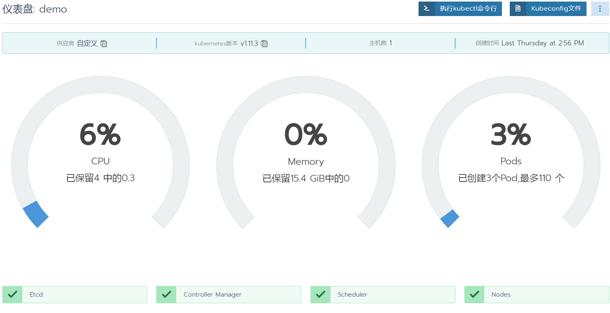Click the 6% CPU value
The height and width of the screenshot is (313, 610).
(x=100, y=134)
